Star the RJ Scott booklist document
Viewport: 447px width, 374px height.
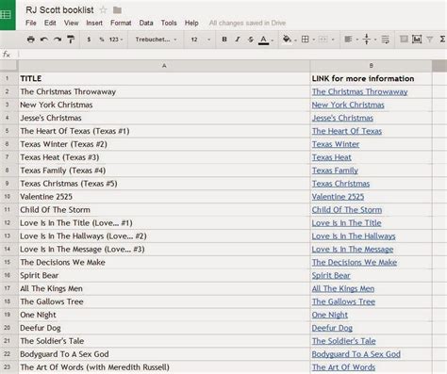[x=103, y=10]
